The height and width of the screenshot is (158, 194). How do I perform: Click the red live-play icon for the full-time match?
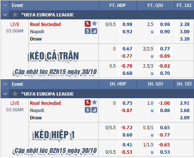point(88,24)
